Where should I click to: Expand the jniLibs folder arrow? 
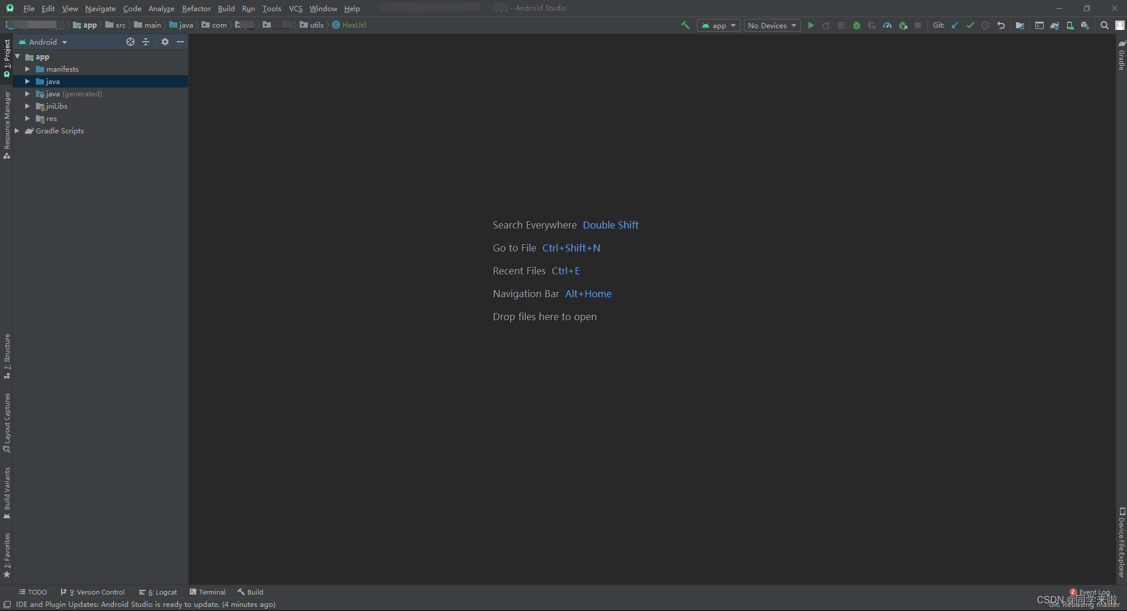(27, 106)
